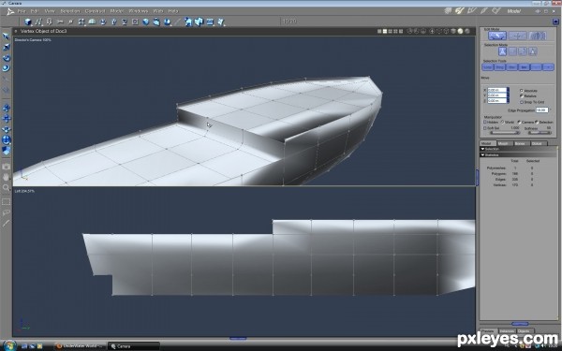Choose the single-view layout icon

pyautogui.click(x=379, y=32)
